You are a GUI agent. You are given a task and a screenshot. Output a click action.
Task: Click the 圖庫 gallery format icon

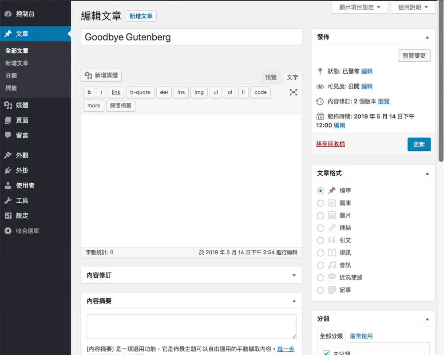tap(332, 203)
